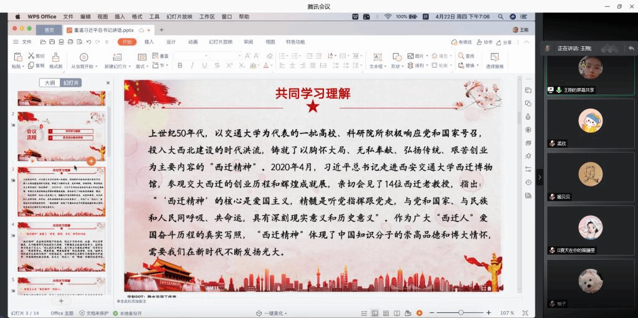Toggle Bold text formatting
Screen dimensions: 638x318
tap(179, 65)
